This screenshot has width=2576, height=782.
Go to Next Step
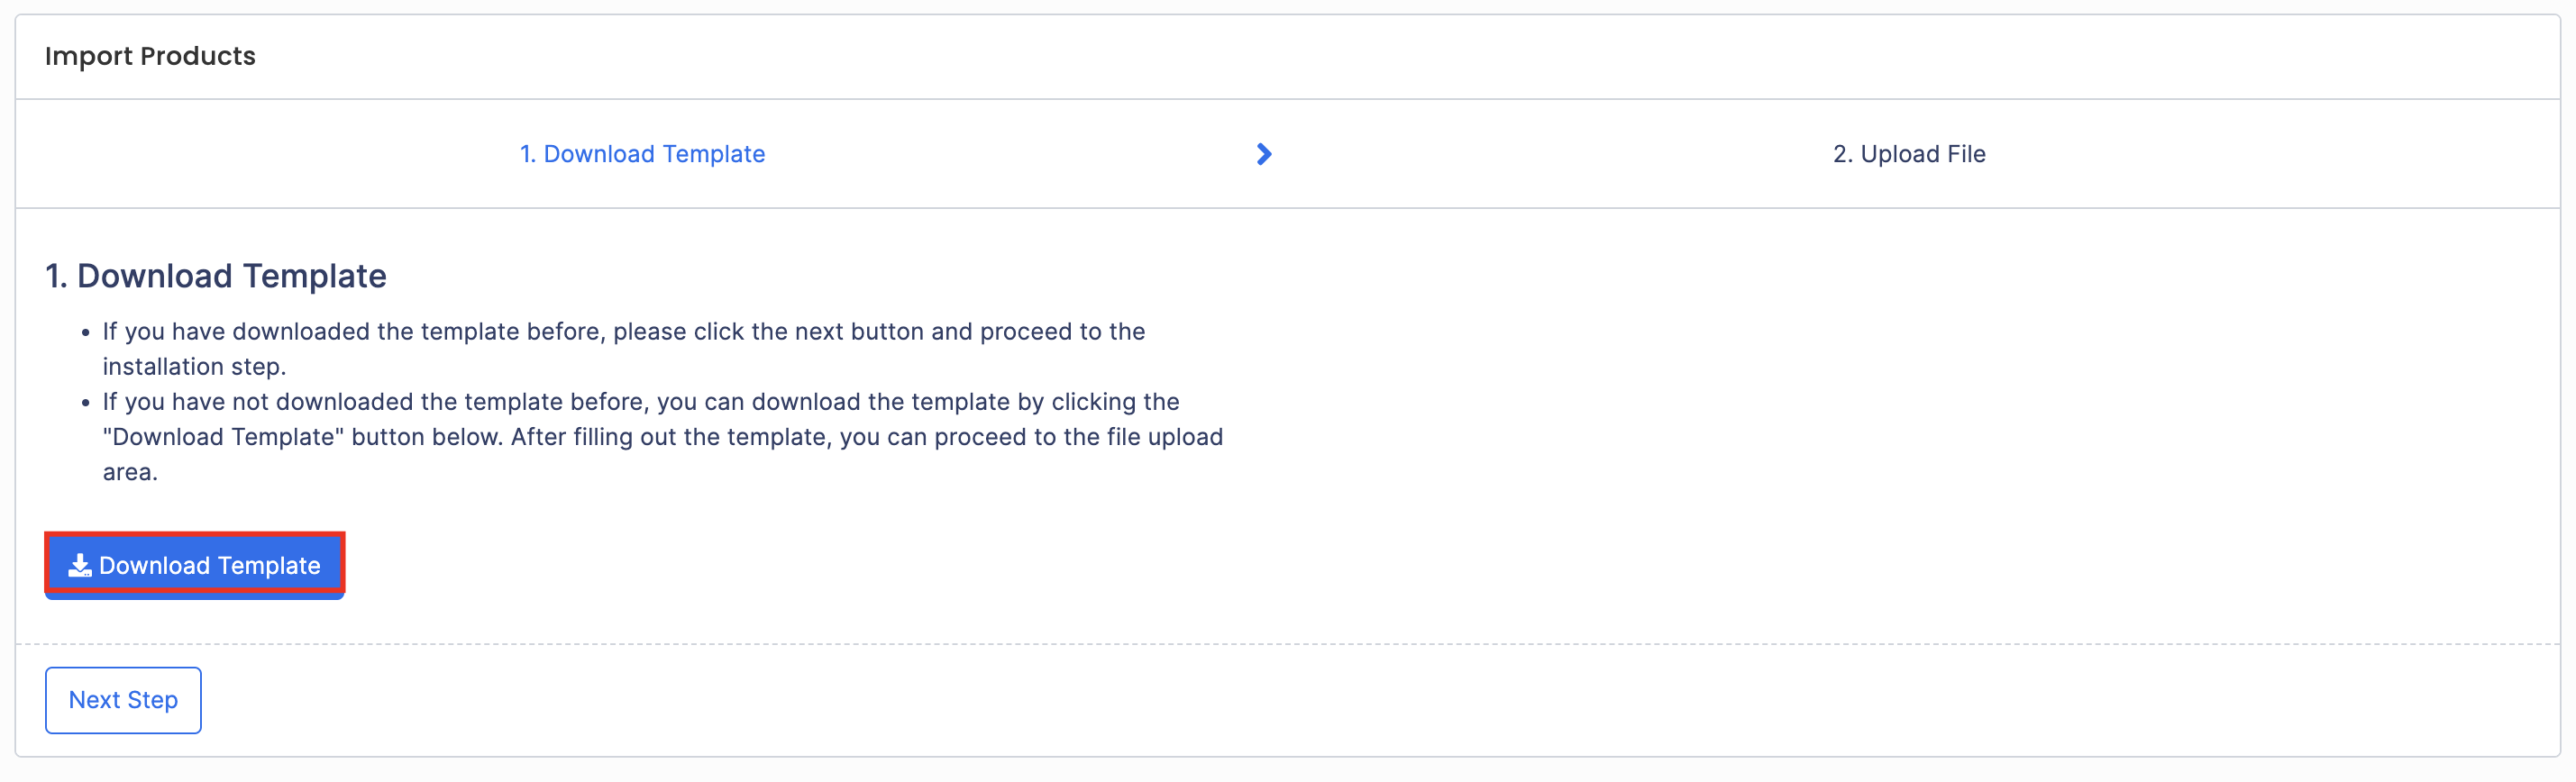(123, 700)
